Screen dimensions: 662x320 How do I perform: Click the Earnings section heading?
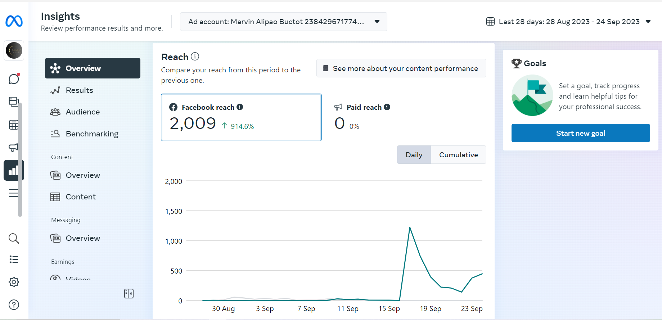pyautogui.click(x=63, y=262)
